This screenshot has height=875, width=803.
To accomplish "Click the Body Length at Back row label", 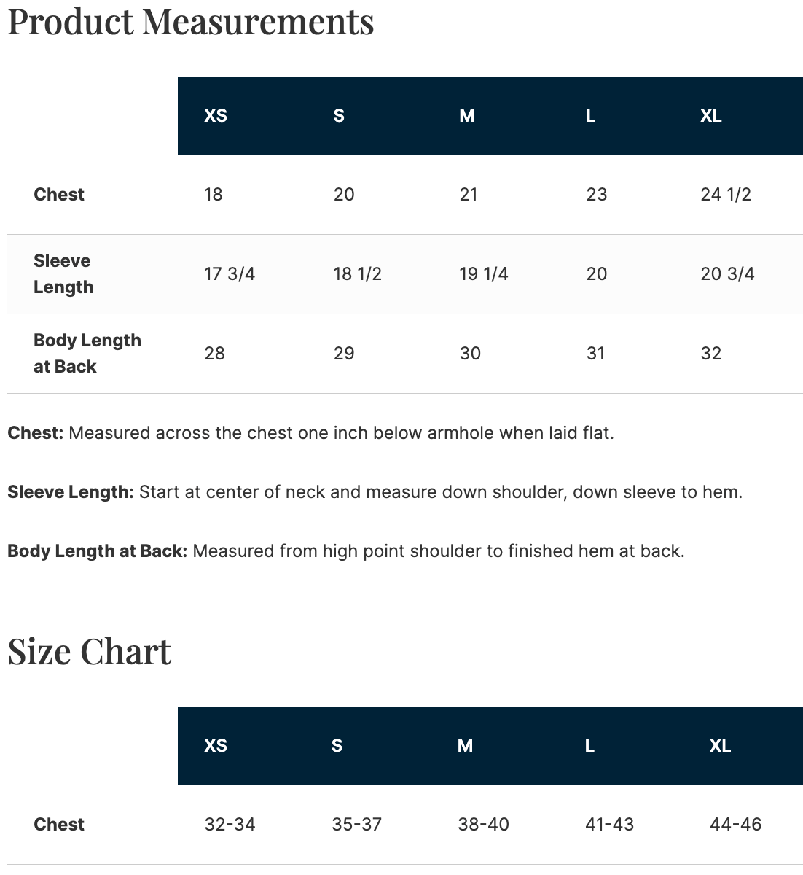I will 87,354.
